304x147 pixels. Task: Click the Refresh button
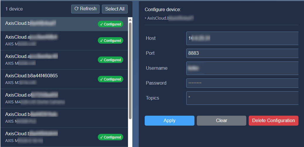[85, 9]
